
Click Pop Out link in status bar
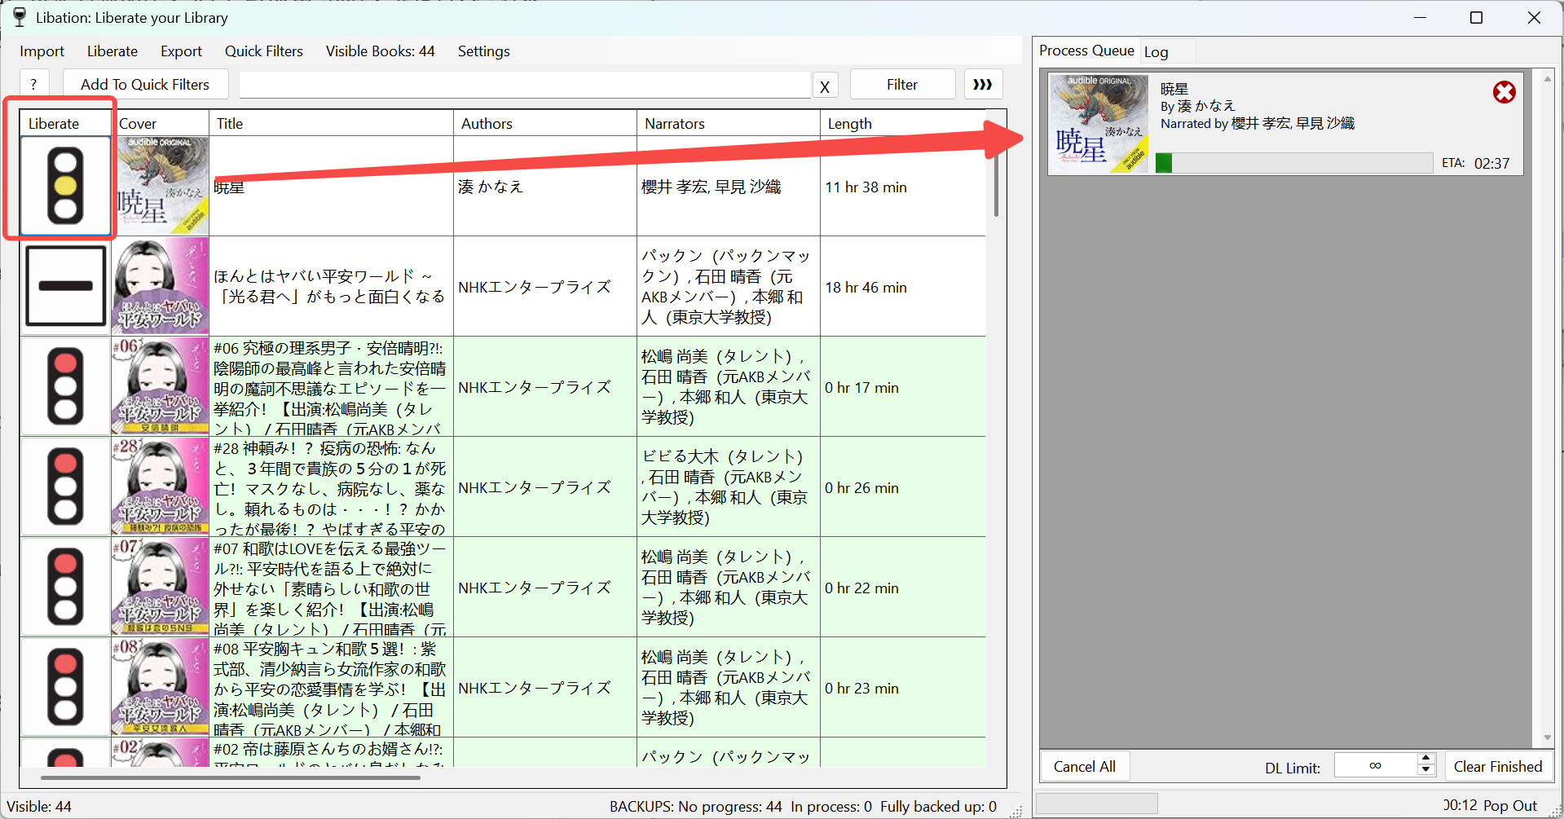pos(1510,805)
